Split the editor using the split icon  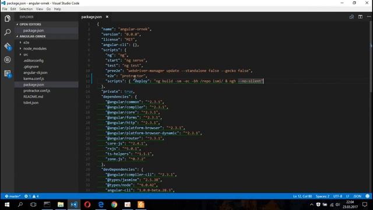coord(360,17)
